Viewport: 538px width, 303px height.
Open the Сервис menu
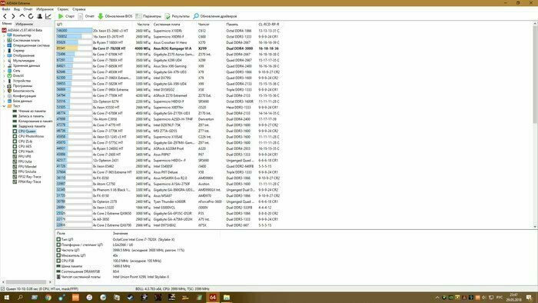tap(63, 9)
